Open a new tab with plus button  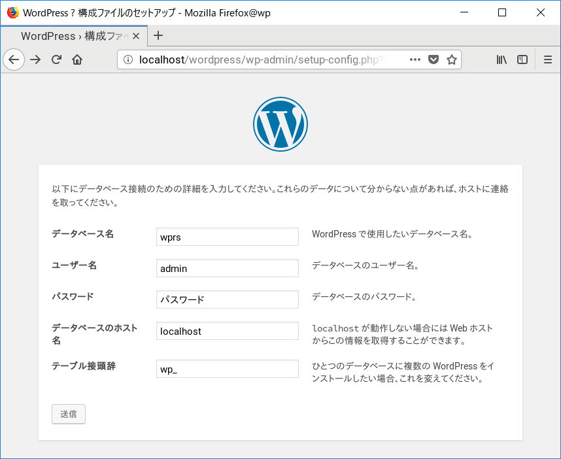(158, 35)
